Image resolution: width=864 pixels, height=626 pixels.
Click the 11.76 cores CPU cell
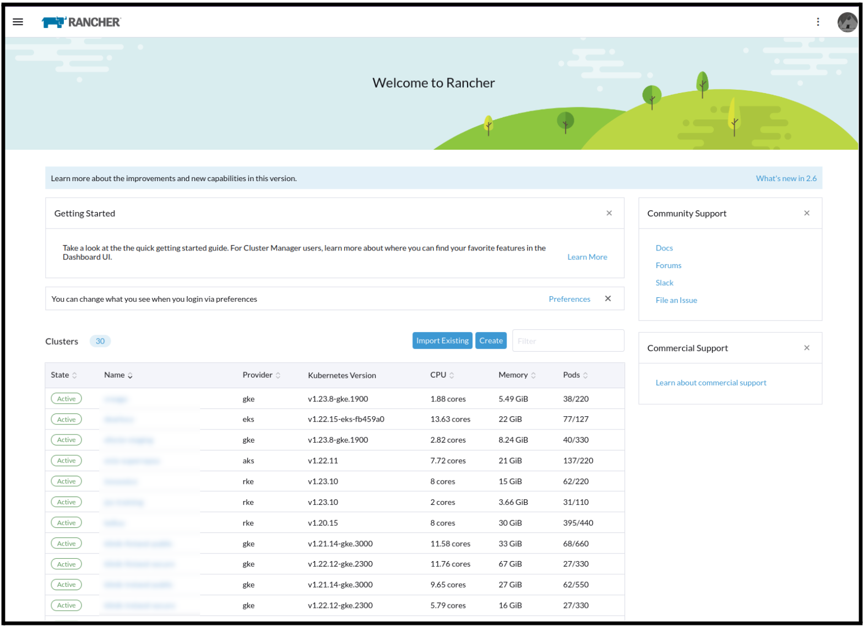[x=450, y=564]
